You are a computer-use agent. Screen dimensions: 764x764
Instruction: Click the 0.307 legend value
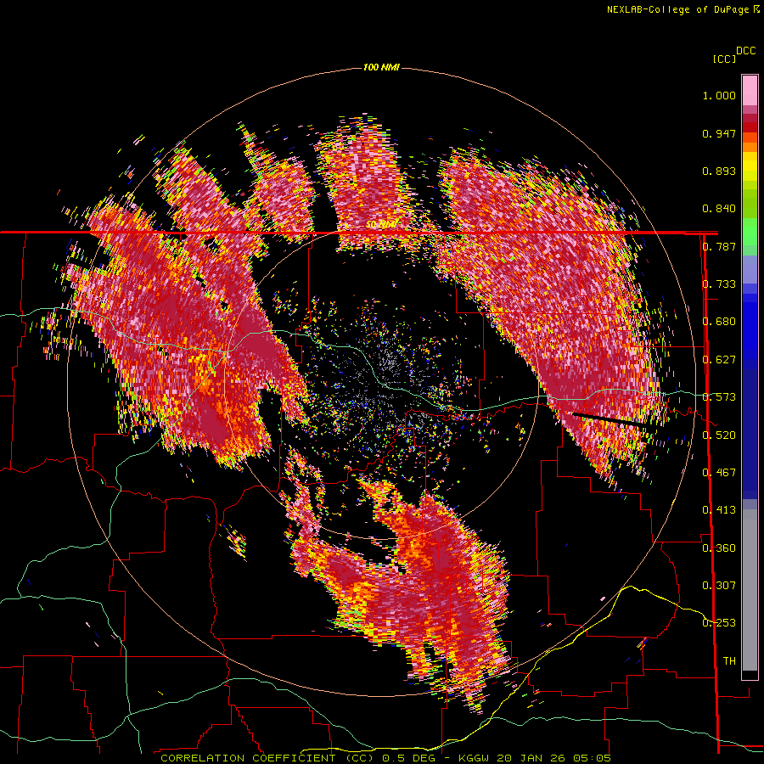tap(719, 586)
